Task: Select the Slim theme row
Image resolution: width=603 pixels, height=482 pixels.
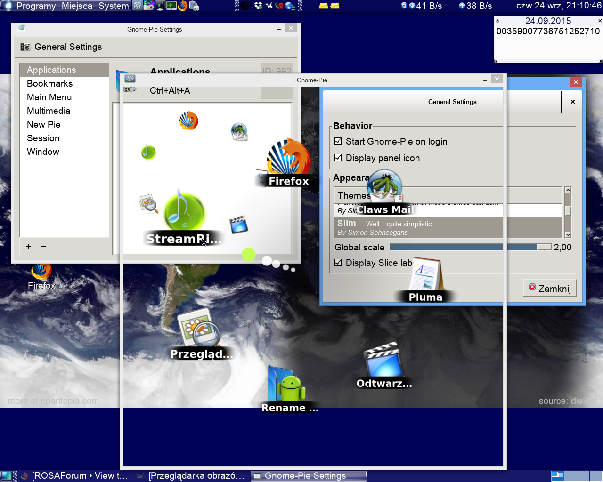Action: [x=448, y=227]
